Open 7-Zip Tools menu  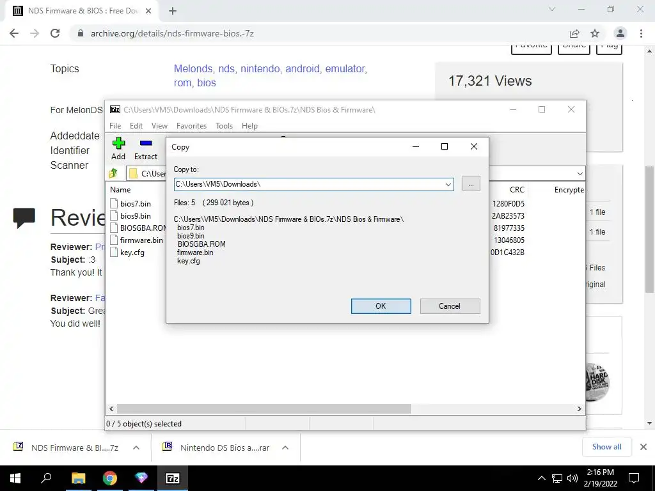coord(225,126)
